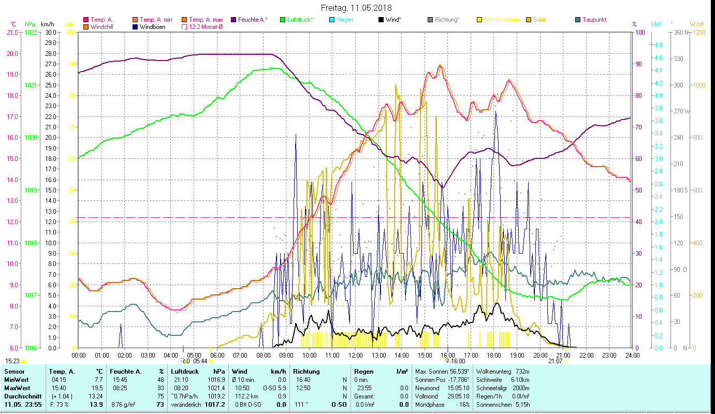The height and width of the screenshot is (414, 715).
Task: Click the Windchill legend color square
Action: coord(86,27)
